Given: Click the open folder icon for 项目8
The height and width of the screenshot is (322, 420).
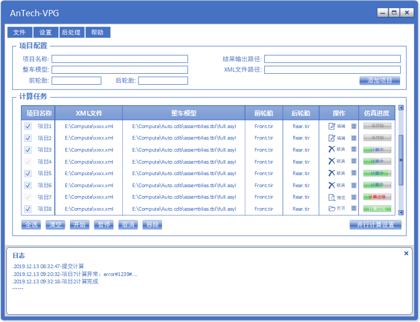Looking at the screenshot, I should tap(332, 209).
